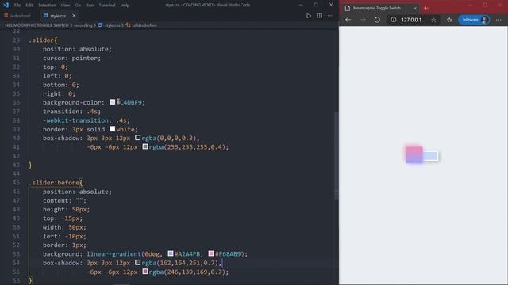
Task: Open the View menu
Action: click(65, 6)
